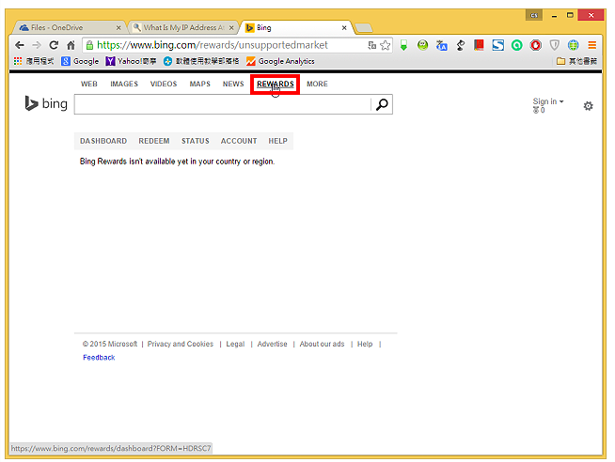
Task: Open the Advertise footer link
Action: (x=272, y=344)
